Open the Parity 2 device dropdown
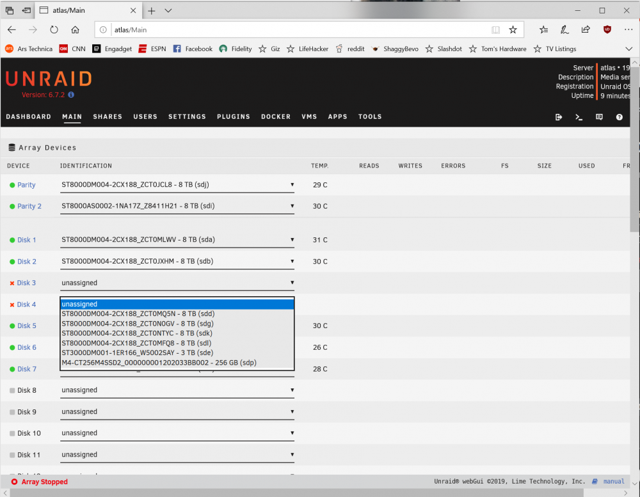Image resolution: width=640 pixels, height=497 pixels. tap(177, 206)
